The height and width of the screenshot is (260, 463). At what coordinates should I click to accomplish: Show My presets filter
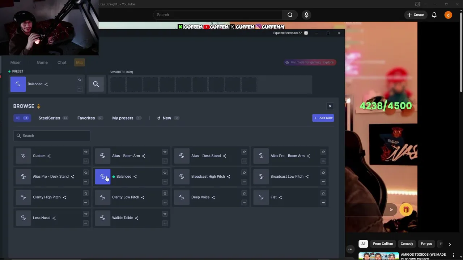click(x=127, y=118)
